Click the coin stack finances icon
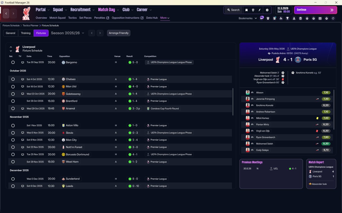The width and height of the screenshot is (342, 213). pos(300,18)
